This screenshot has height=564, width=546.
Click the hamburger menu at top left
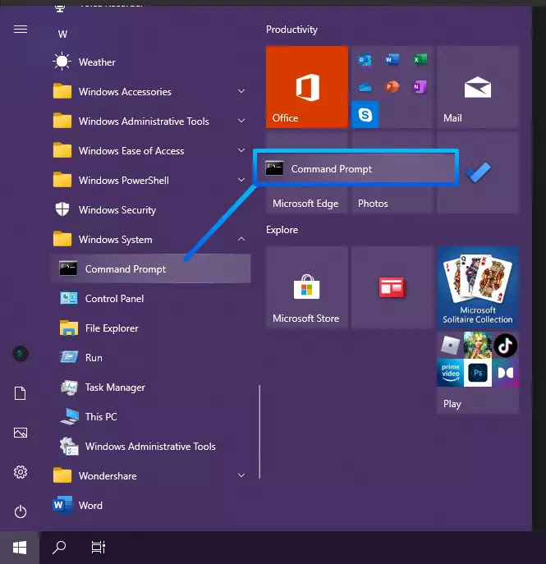click(21, 29)
